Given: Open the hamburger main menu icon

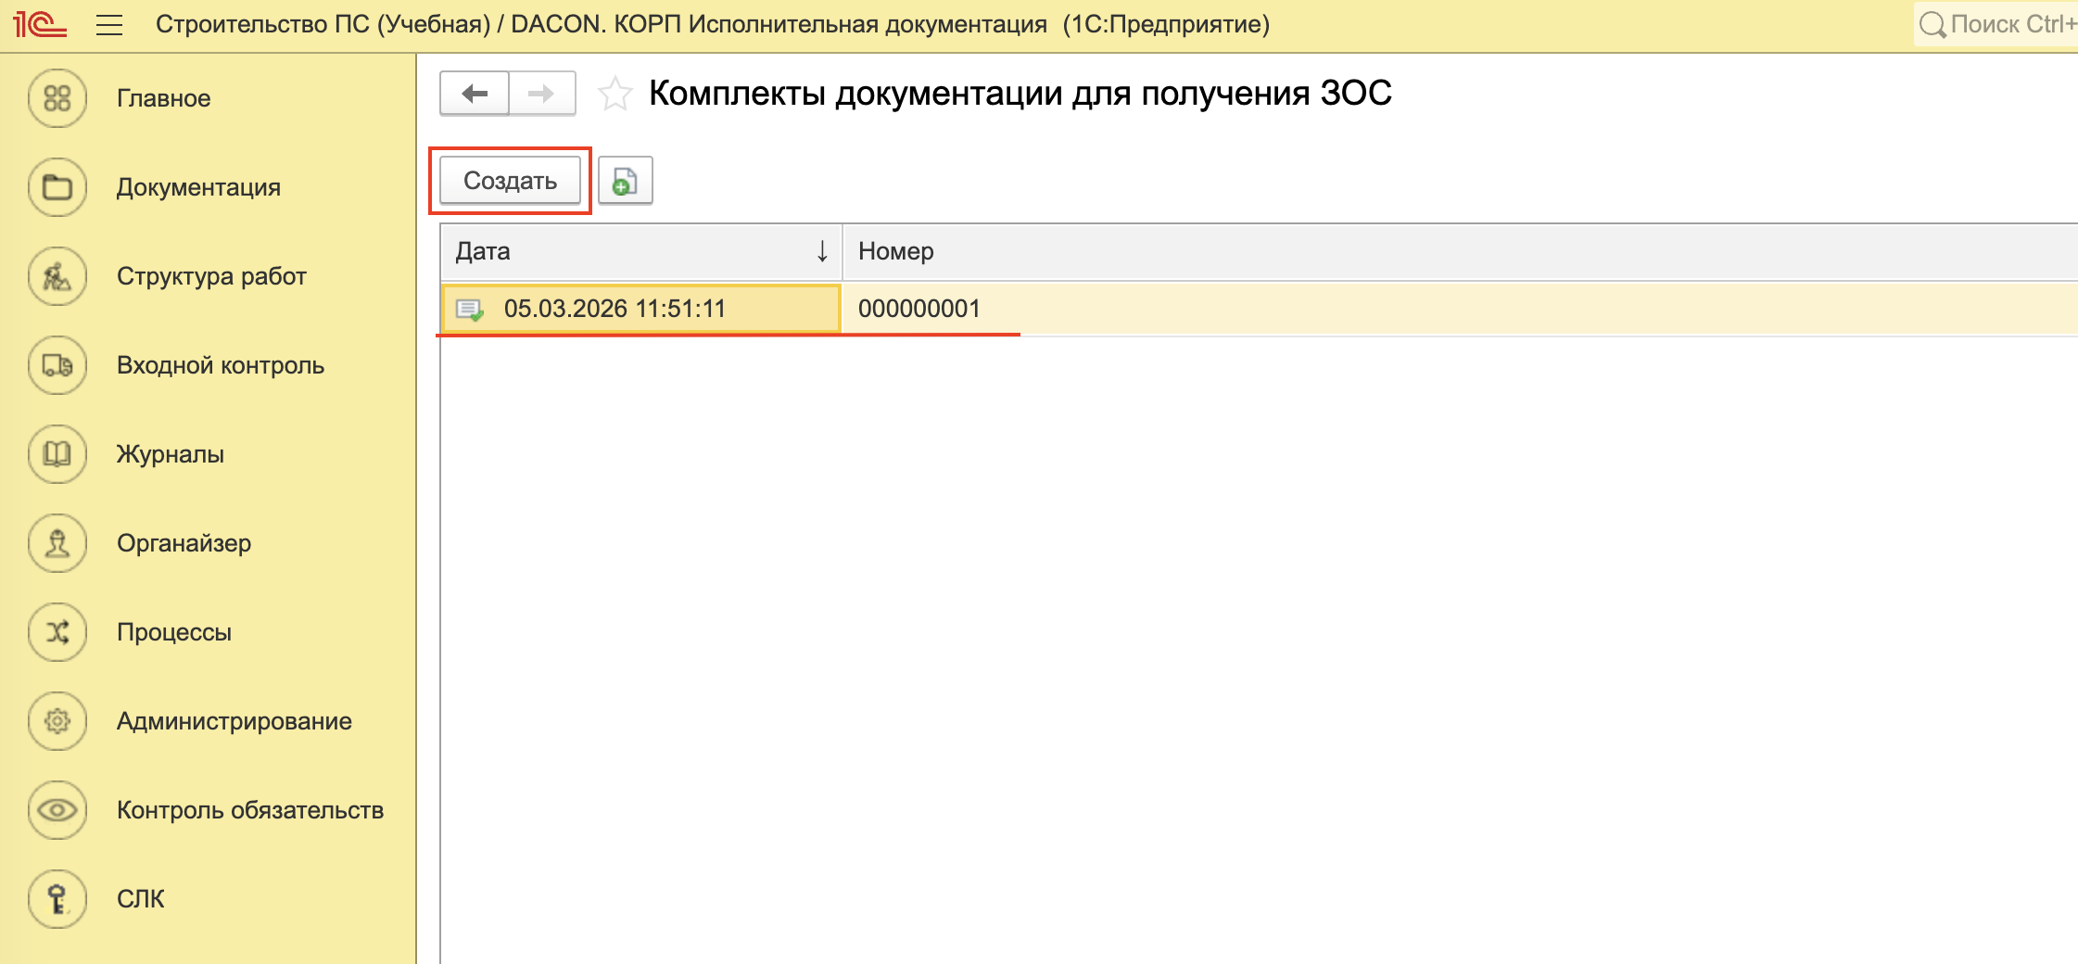Looking at the screenshot, I should tap(109, 25).
